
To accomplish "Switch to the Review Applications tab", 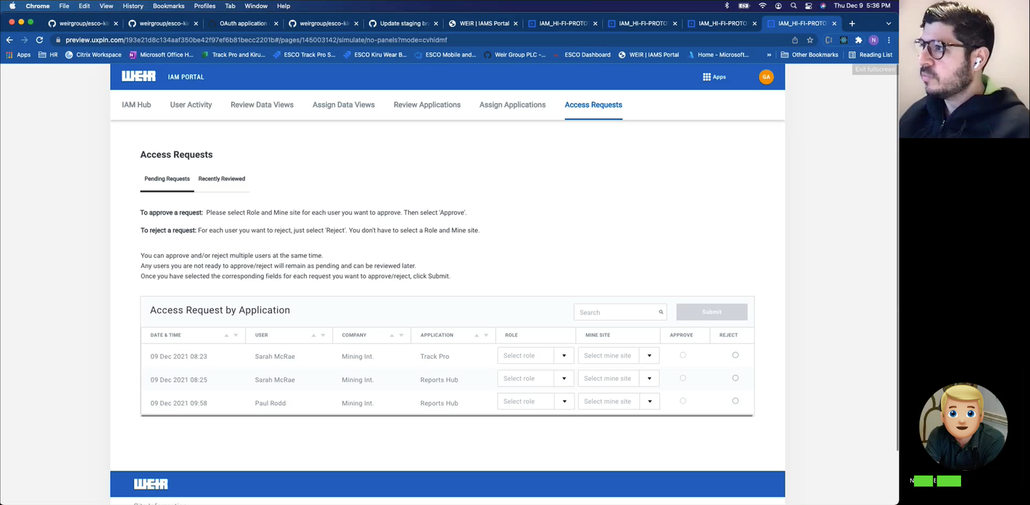I will pos(427,105).
